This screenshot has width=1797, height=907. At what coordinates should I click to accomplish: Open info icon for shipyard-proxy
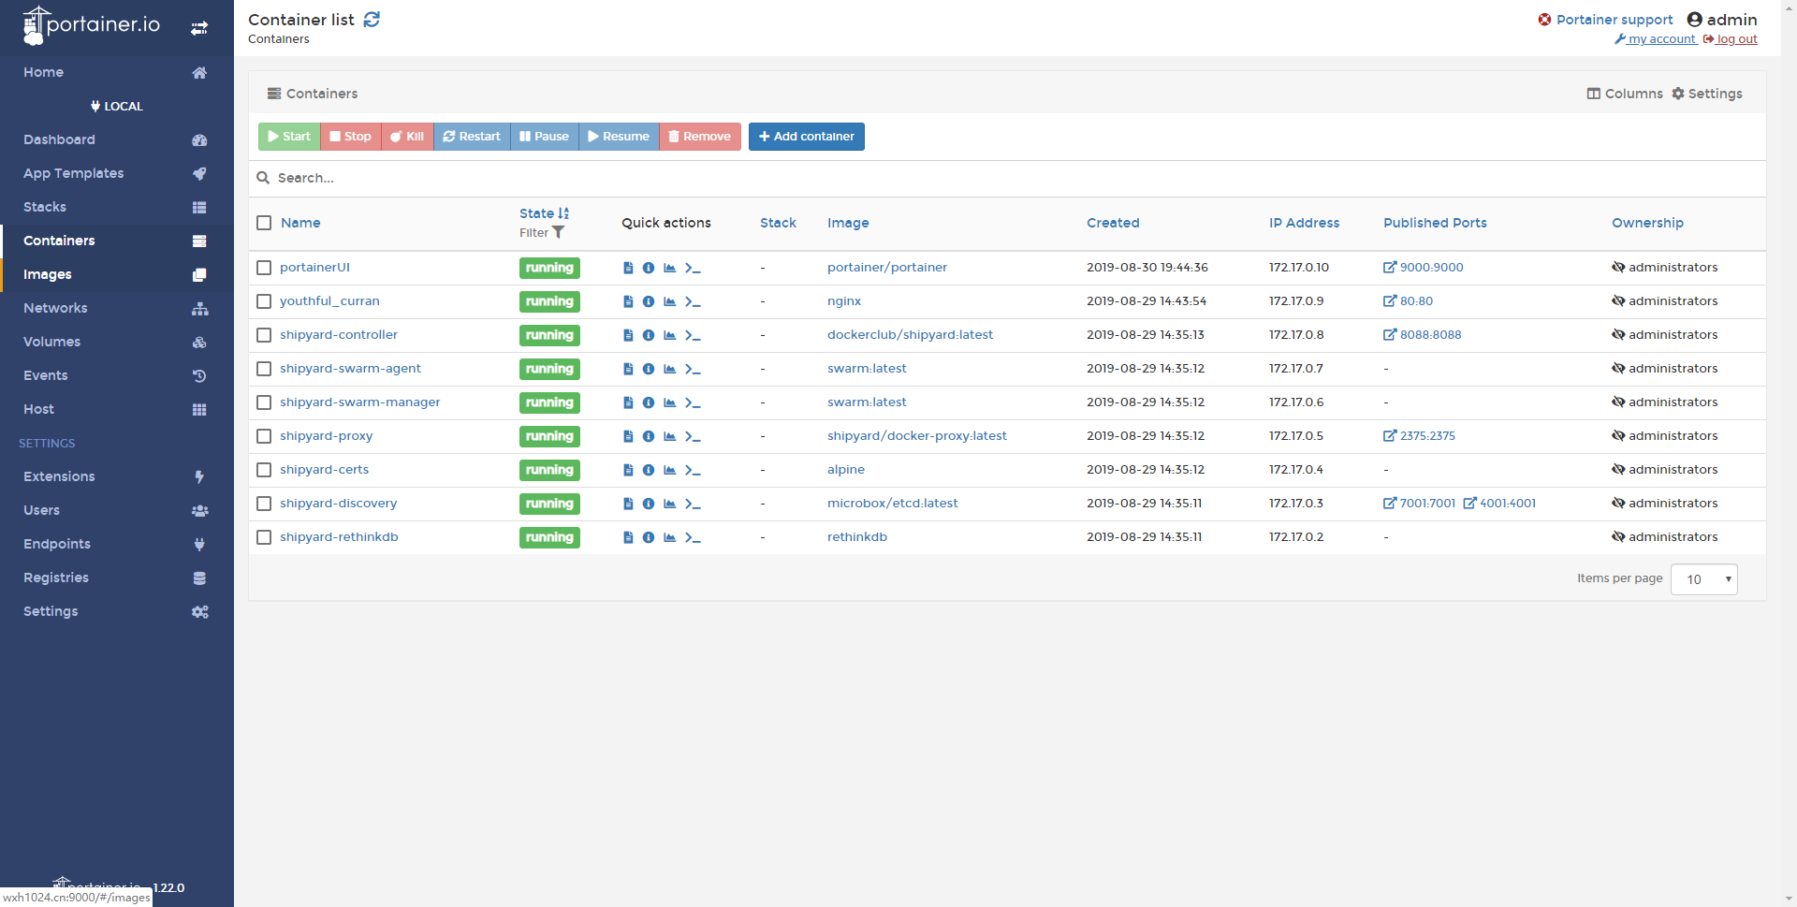pos(649,436)
